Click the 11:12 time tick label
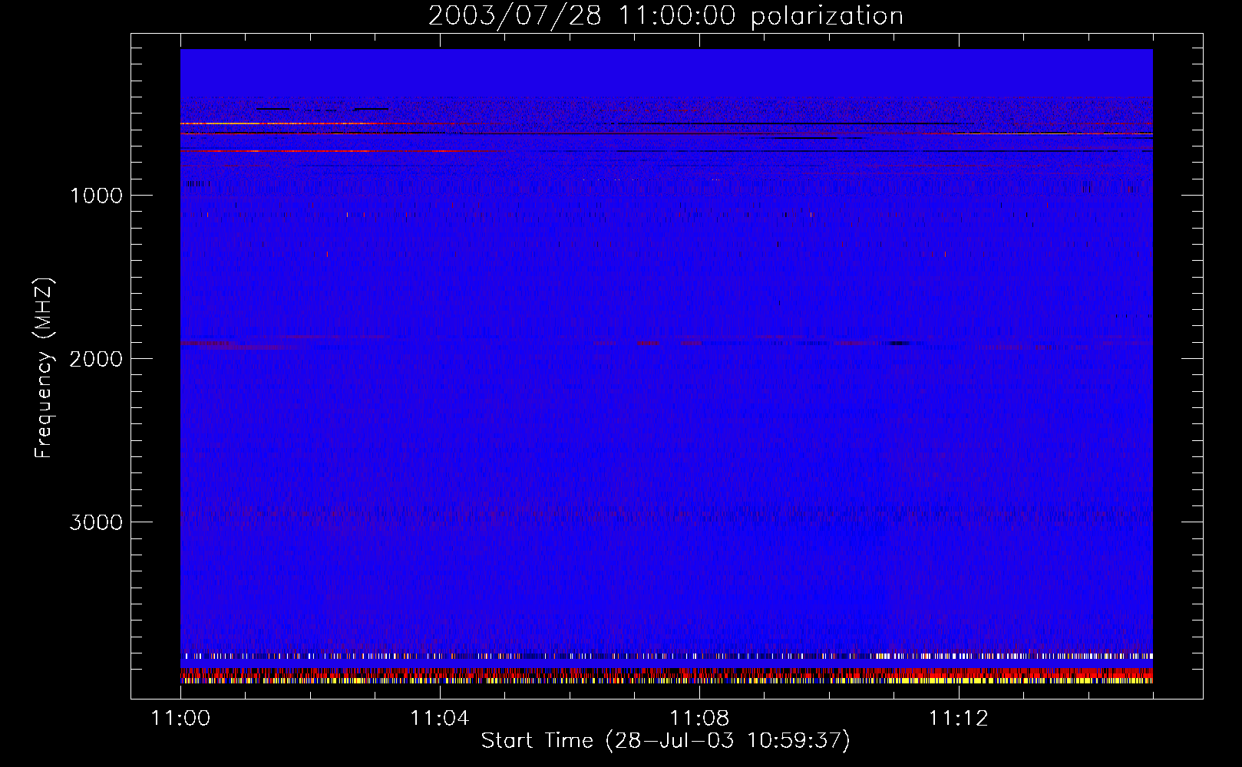 (959, 718)
